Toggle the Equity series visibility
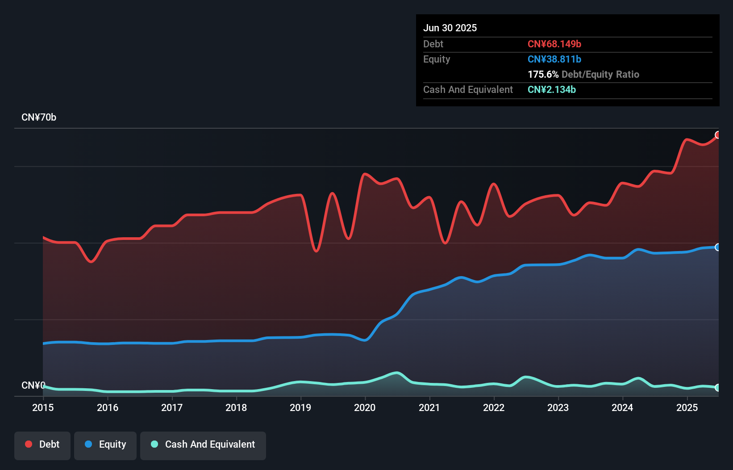This screenshot has height=470, width=733. pos(105,444)
